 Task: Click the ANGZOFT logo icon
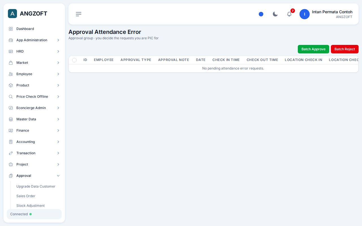click(x=12, y=14)
